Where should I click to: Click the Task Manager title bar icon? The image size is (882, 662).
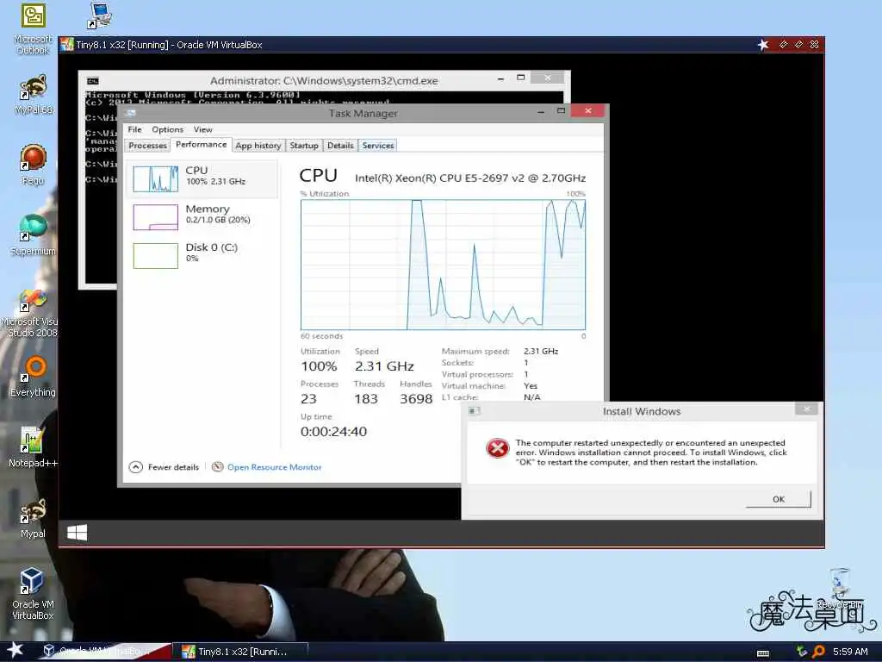tap(131, 113)
